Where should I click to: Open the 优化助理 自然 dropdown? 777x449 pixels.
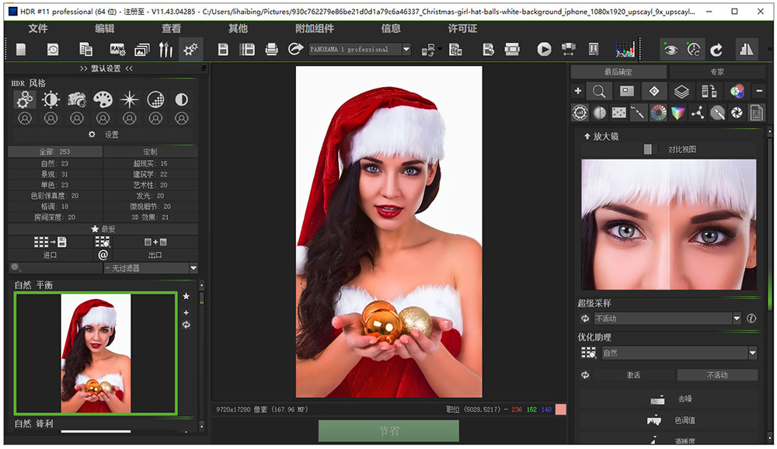point(679,353)
